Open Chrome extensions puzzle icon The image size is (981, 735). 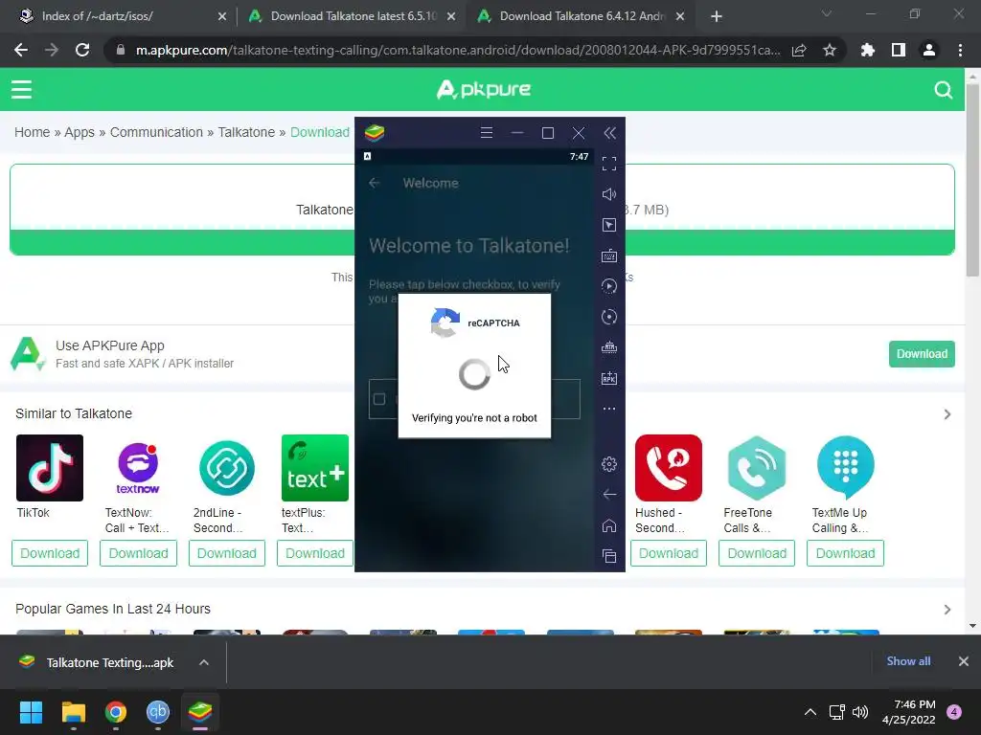click(x=867, y=50)
